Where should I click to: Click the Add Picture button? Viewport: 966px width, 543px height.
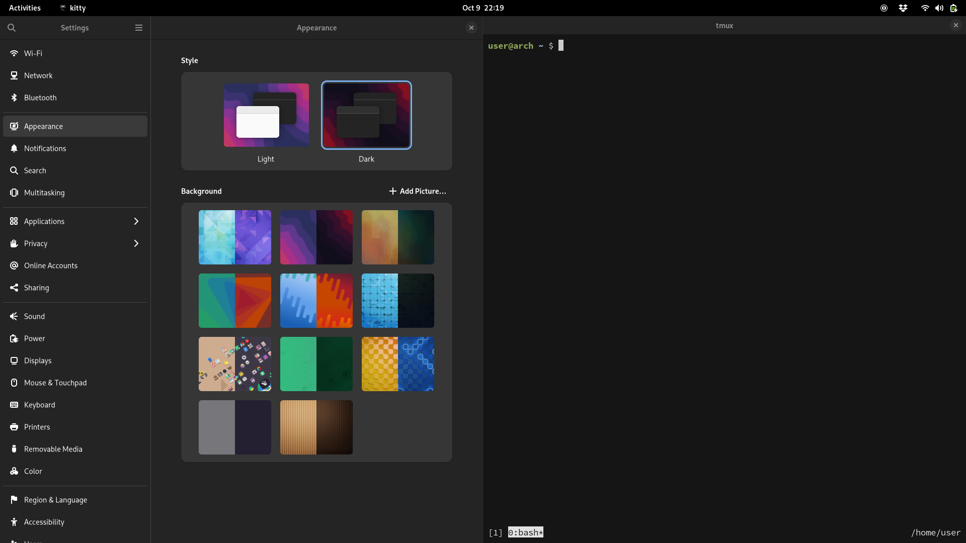tap(418, 191)
